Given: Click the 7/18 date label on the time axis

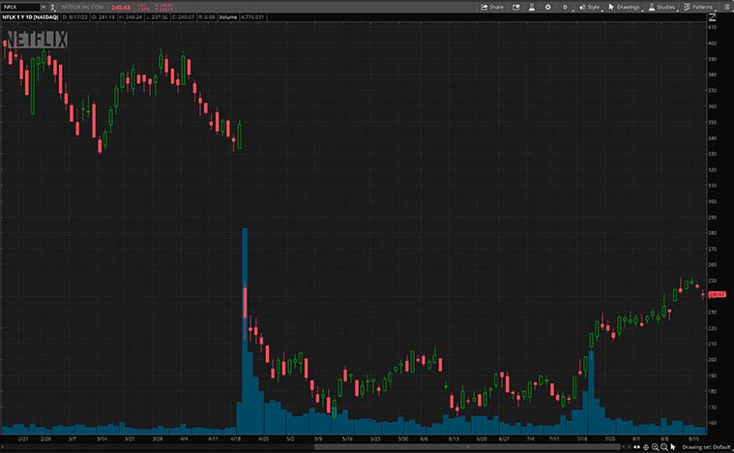Looking at the screenshot, I should [x=582, y=438].
